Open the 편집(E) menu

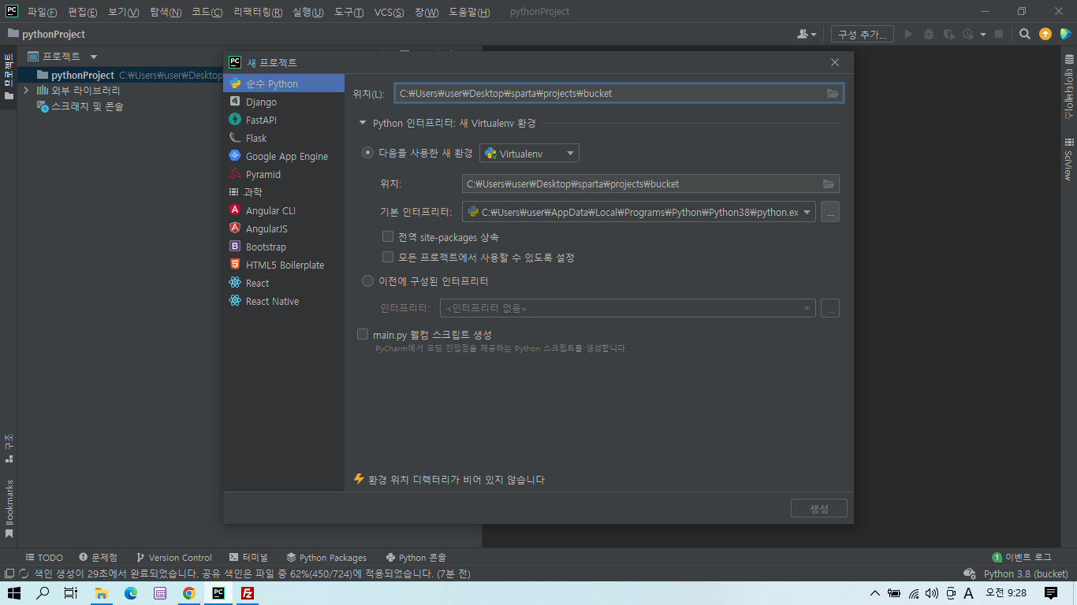83,12
